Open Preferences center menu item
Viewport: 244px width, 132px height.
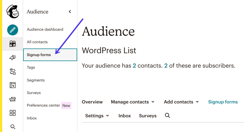coord(43,105)
